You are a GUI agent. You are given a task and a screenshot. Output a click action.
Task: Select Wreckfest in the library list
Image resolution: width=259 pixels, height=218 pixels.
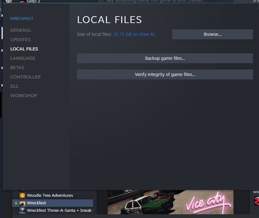(53, 203)
